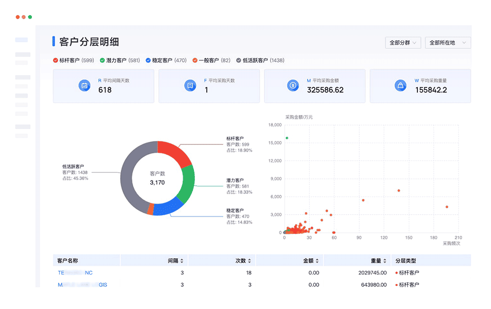Click the green outlier scatter point

pos(286,139)
